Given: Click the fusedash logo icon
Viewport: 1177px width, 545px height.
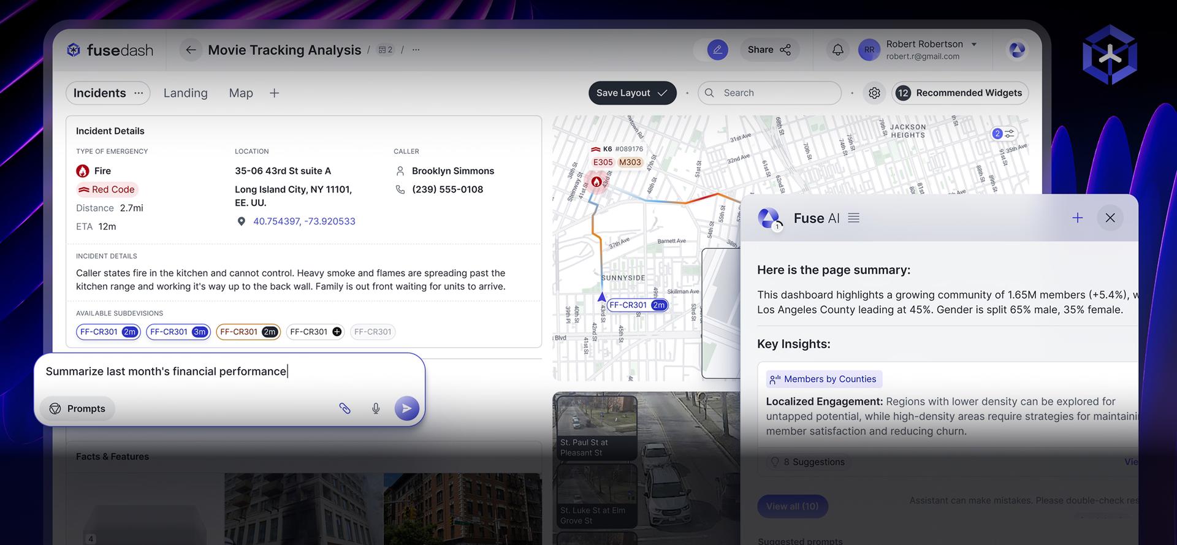Looking at the screenshot, I should [74, 50].
